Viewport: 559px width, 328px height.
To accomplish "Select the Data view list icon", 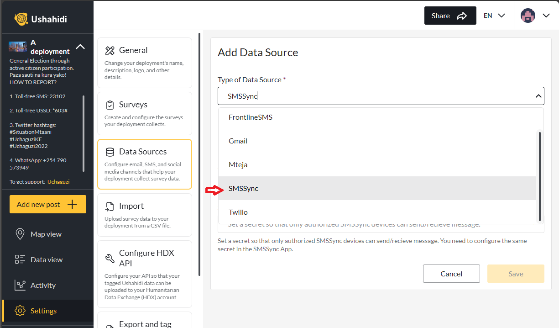I will pos(20,259).
